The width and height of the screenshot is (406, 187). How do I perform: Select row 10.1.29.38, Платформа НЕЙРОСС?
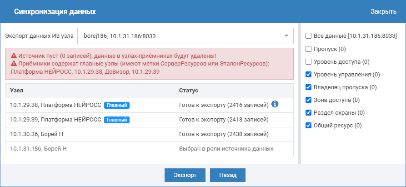point(149,106)
